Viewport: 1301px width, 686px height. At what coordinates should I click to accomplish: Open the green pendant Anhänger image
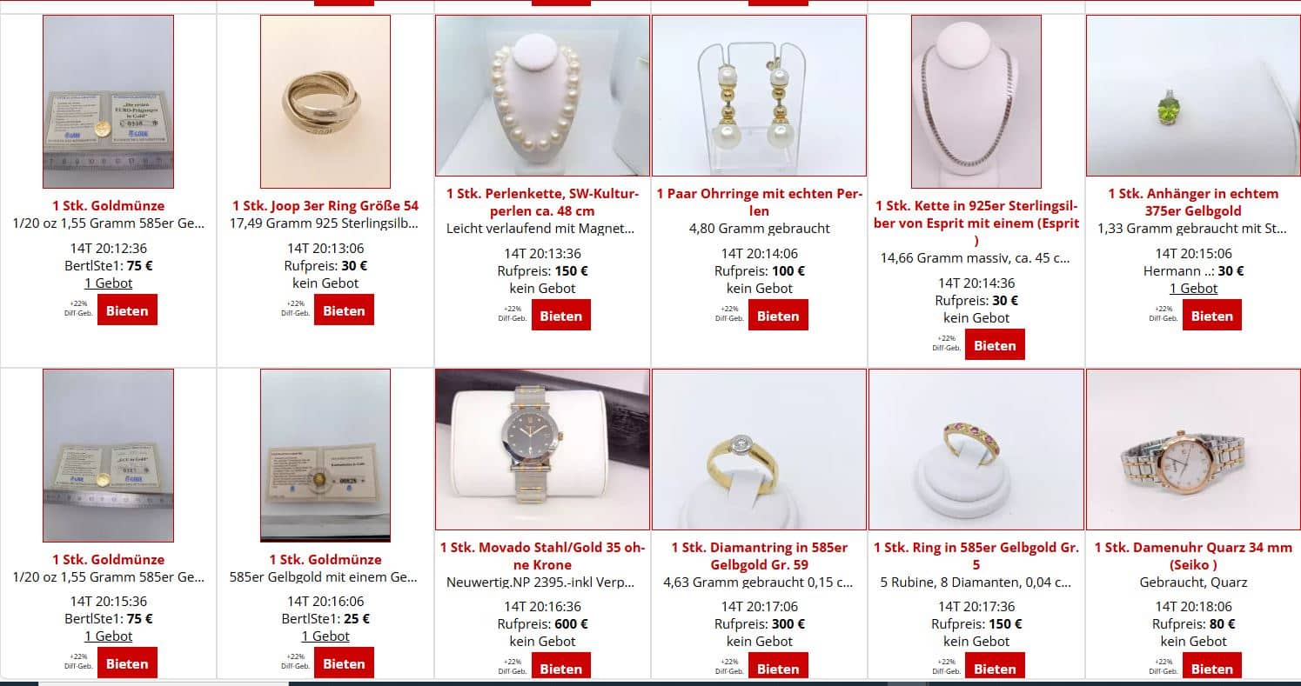click(1193, 96)
